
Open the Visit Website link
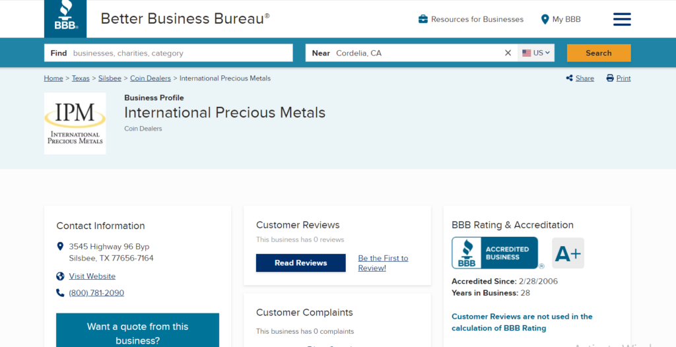pyautogui.click(x=92, y=276)
